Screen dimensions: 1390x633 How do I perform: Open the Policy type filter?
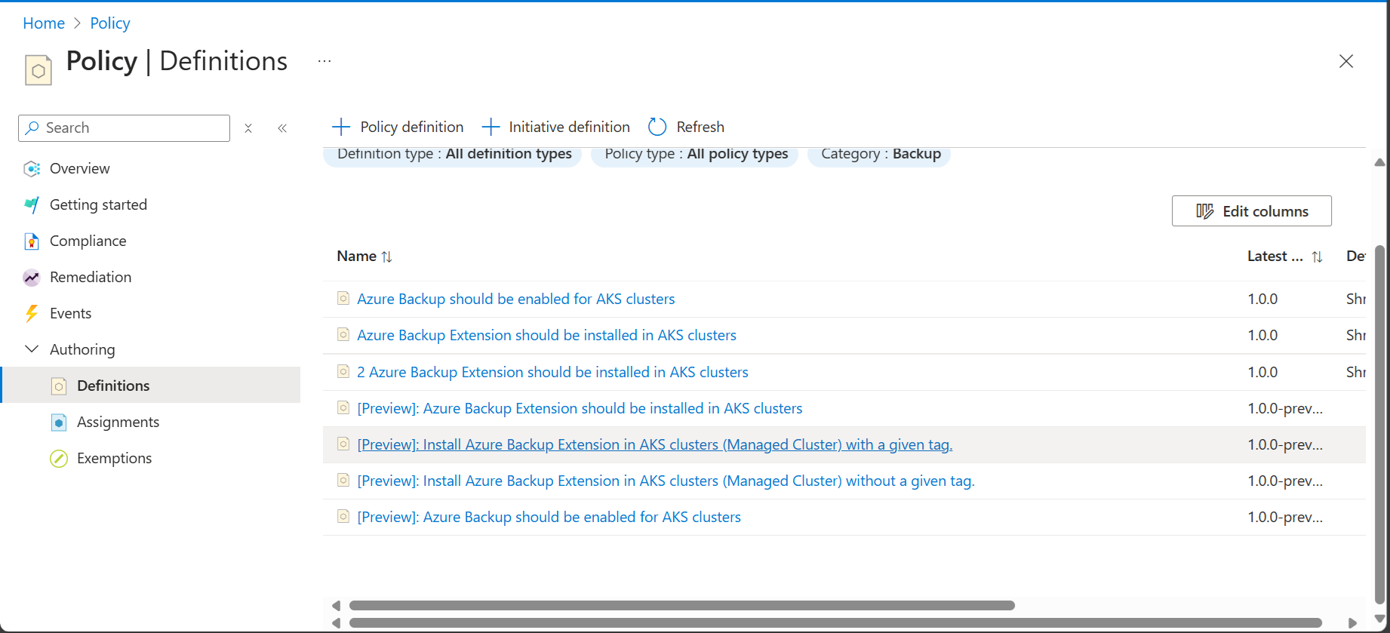click(x=695, y=155)
